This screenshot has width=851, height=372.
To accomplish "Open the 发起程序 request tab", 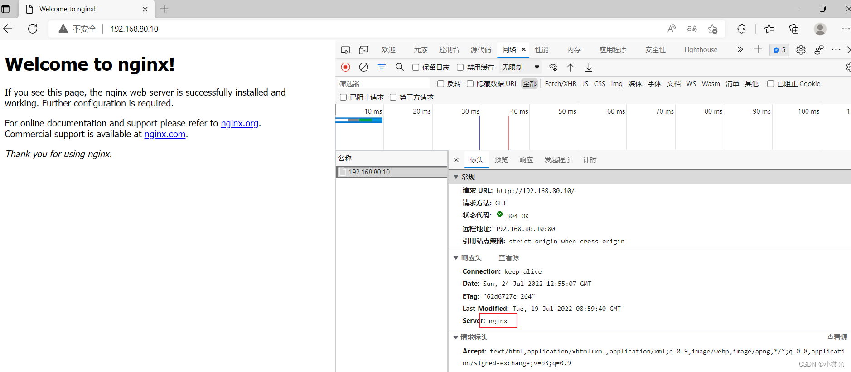I will pos(558,160).
